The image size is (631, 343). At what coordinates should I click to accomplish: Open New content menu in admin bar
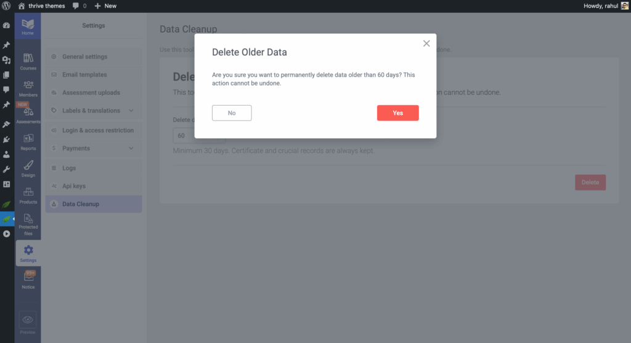pos(105,6)
